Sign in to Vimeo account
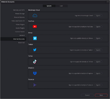This screenshot has height=99, width=110. [x=98, y=38]
